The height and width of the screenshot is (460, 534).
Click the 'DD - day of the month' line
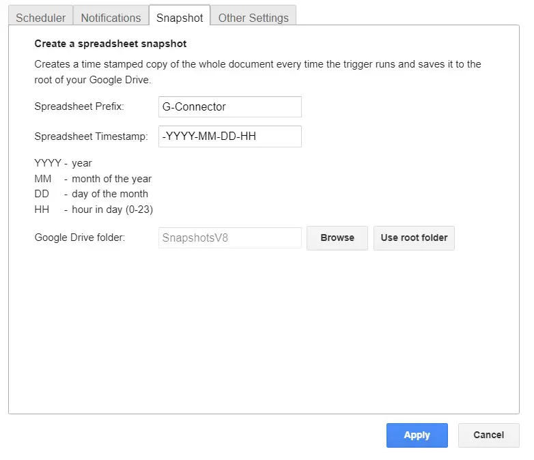(x=91, y=194)
